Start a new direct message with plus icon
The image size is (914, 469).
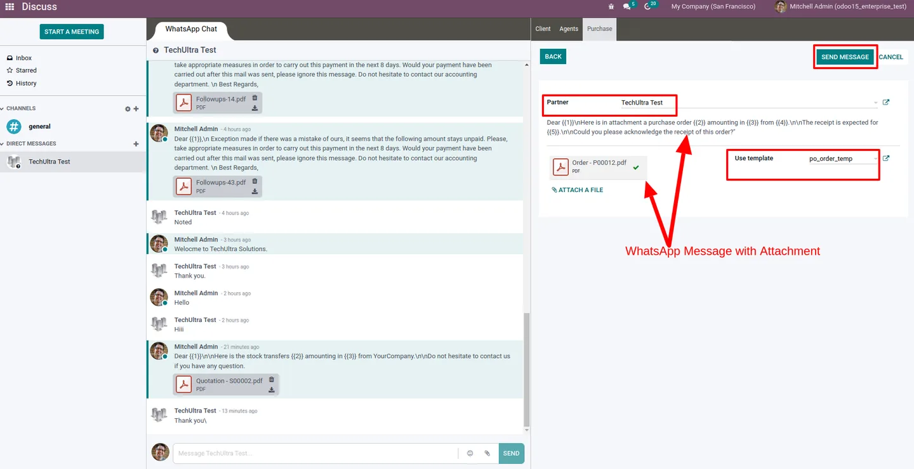136,144
